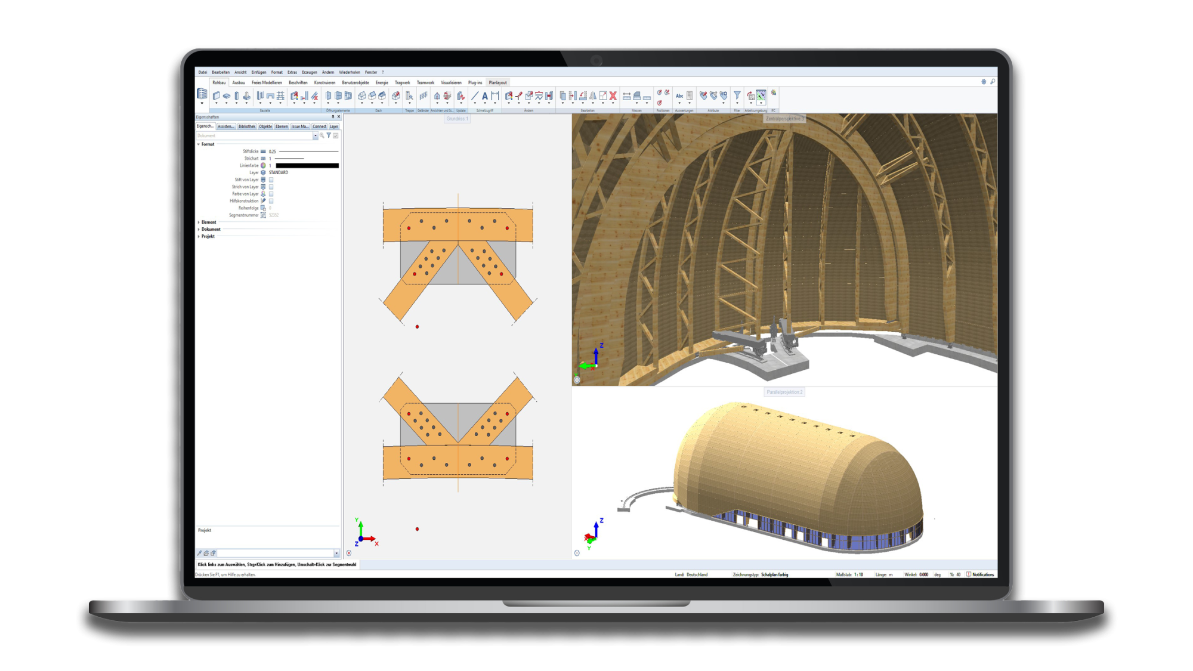
Task: Click the Zentralperspektive view label
Action: coord(784,119)
